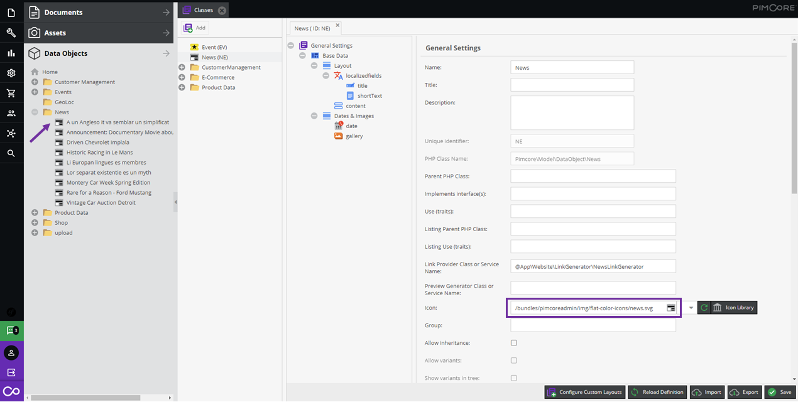Open the wrench Tools sidebar icon
Screen dimensions: 798x402
[11, 33]
